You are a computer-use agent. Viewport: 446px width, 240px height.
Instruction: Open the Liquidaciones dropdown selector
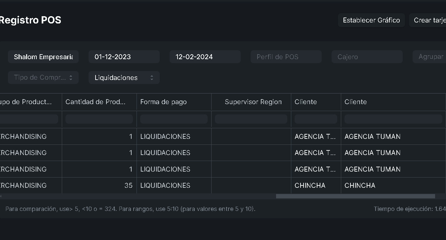point(124,78)
